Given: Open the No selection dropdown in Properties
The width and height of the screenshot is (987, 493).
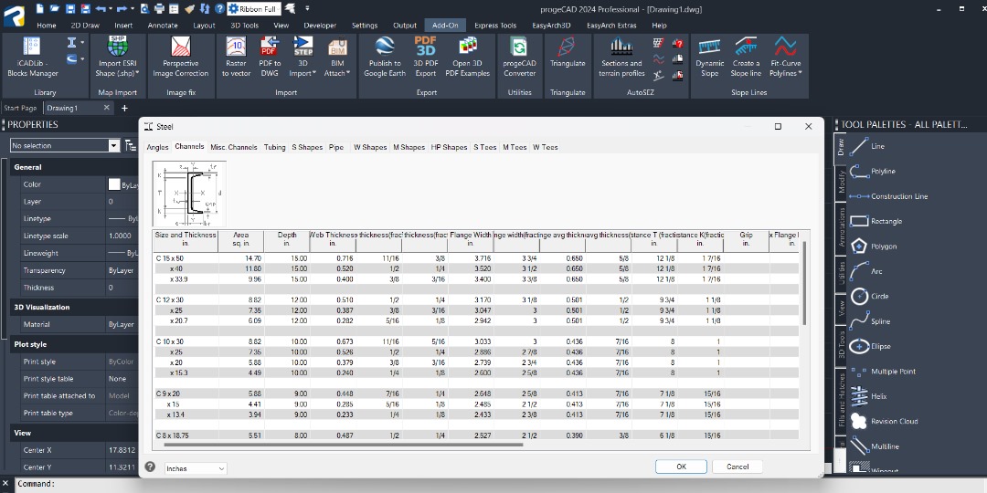Looking at the screenshot, I should pos(113,145).
